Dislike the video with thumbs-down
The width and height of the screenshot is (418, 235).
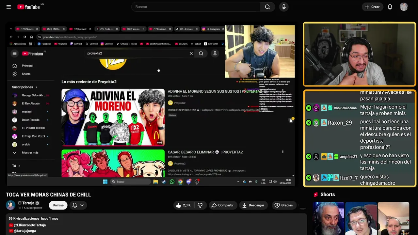200,205
